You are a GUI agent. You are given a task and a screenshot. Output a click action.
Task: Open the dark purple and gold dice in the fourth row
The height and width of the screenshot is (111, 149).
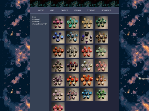point(58,66)
